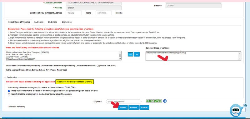Screen dimensions: 250x119
Task: Check the Aadhaar latest photograph certification box
Action: click(9, 94)
